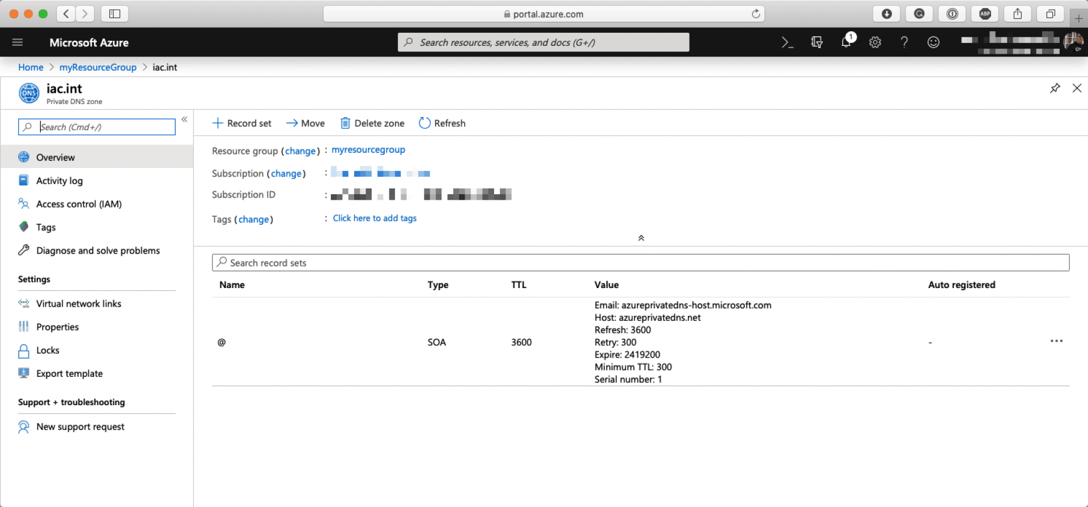This screenshot has width=1088, height=507.
Task: Focus the global Azure search bar
Action: click(543, 42)
